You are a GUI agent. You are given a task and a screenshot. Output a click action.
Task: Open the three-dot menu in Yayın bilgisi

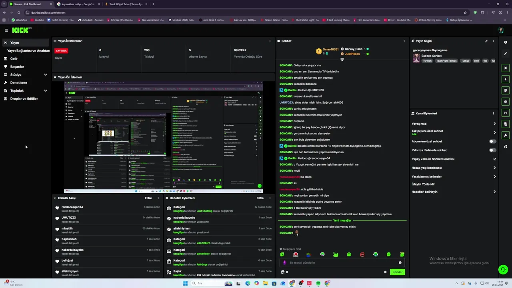click(x=493, y=41)
